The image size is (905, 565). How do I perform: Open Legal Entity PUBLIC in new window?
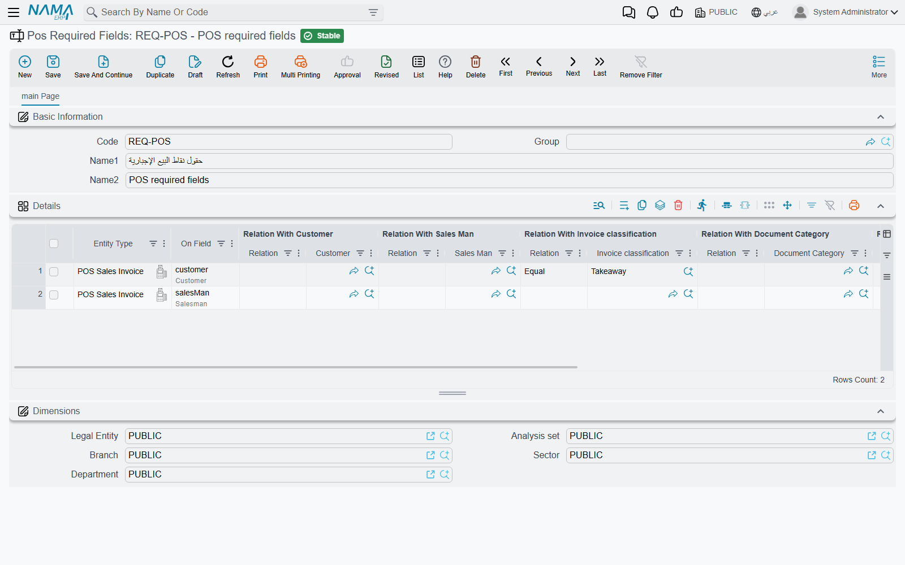click(430, 436)
